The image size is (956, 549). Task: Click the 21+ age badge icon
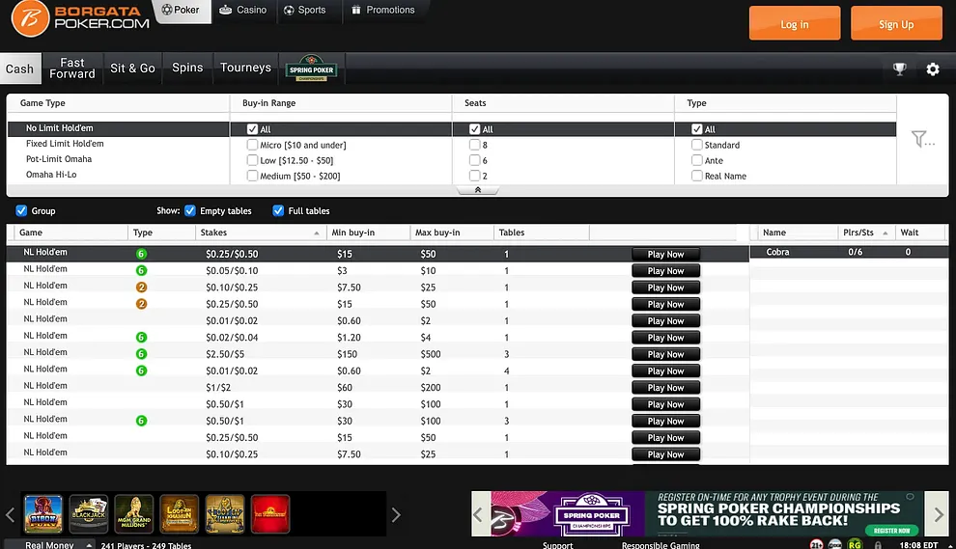click(x=816, y=544)
